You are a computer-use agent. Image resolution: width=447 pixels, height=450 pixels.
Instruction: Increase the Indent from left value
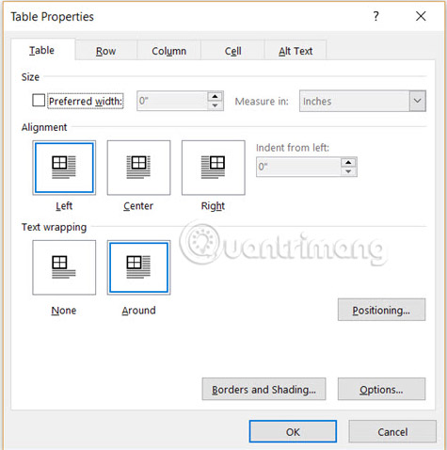tap(348, 163)
